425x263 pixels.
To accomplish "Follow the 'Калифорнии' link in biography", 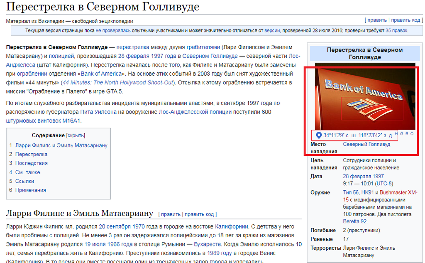I will tap(232, 226).
